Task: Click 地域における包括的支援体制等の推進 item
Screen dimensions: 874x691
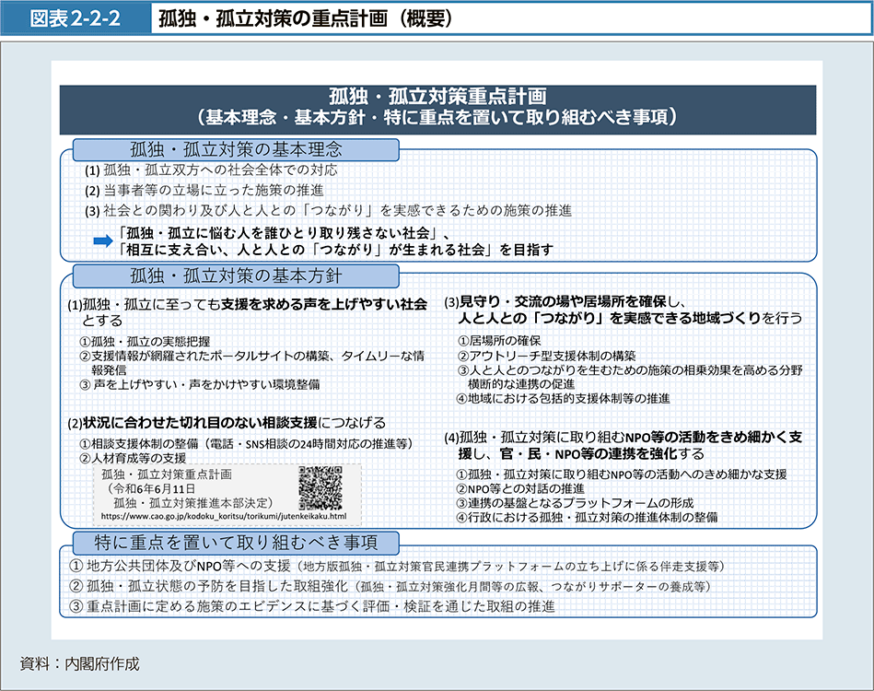Action: (563, 399)
